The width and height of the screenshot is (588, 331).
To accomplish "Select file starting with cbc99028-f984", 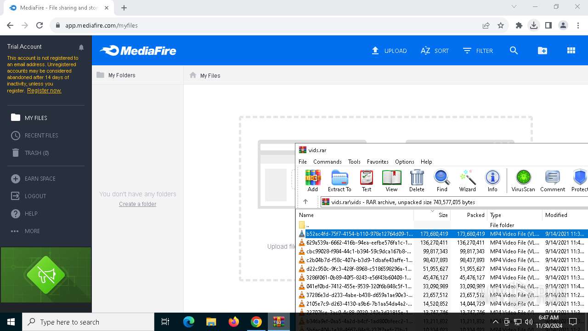I will pyautogui.click(x=442, y=251).
